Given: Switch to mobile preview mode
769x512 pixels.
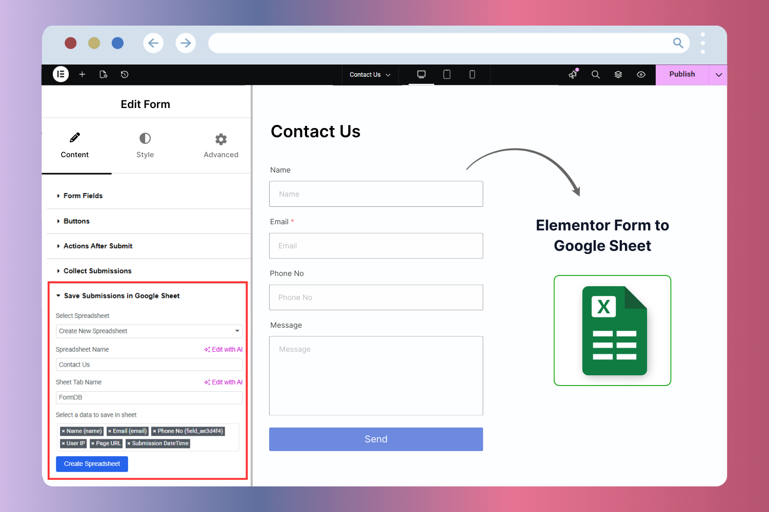Looking at the screenshot, I should (472, 74).
